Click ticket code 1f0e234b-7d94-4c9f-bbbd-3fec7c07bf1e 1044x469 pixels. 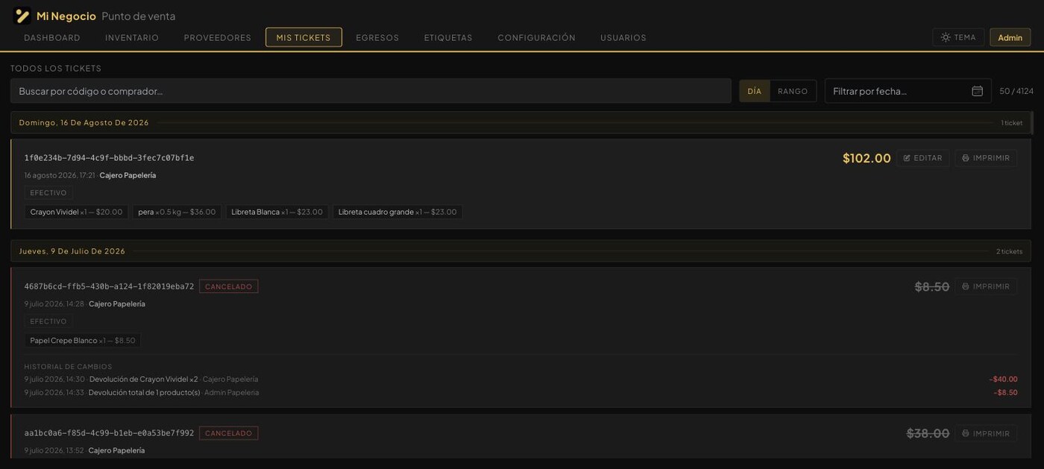point(109,158)
